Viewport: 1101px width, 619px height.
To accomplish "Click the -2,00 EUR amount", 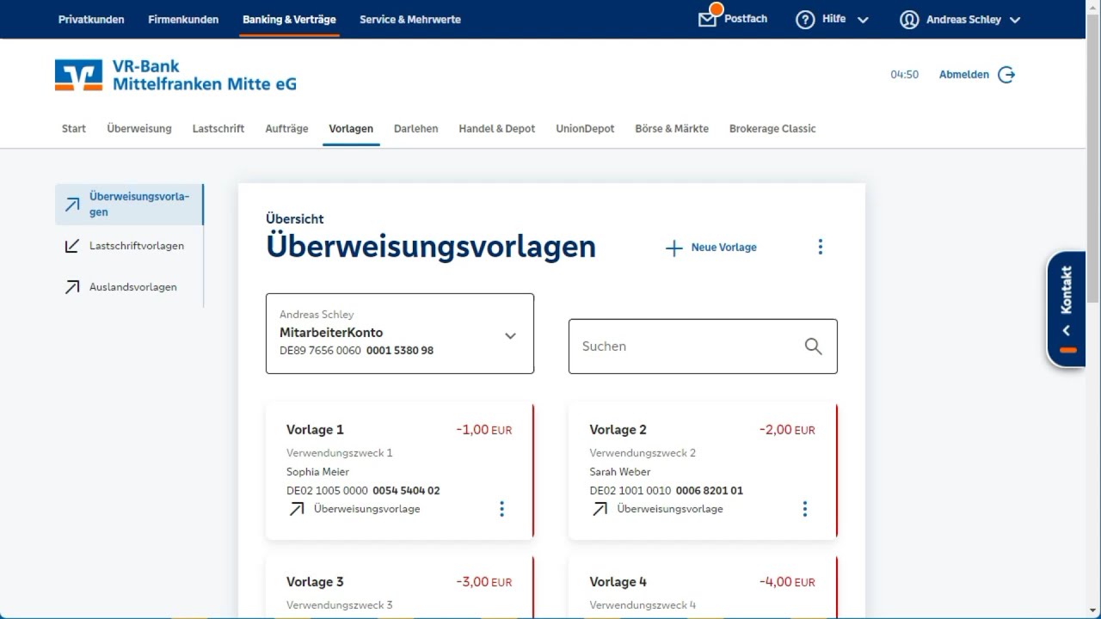I will click(x=787, y=430).
